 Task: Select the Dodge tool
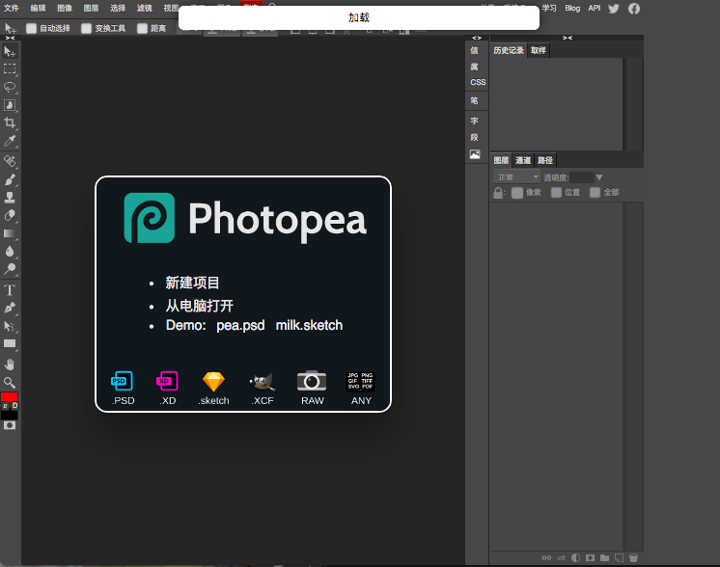tap(10, 269)
